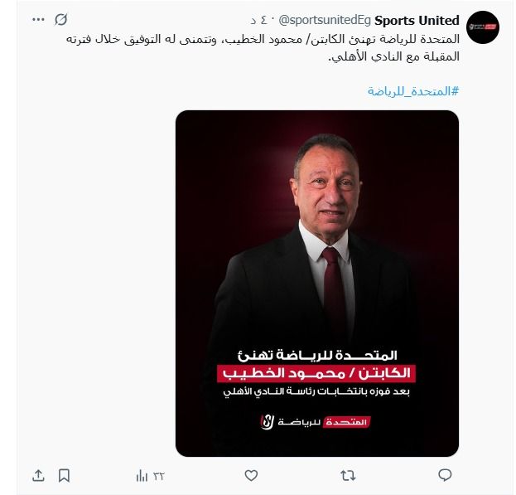The height and width of the screenshot is (495, 516).
Task: Click the Sports United display name
Action: point(416,20)
